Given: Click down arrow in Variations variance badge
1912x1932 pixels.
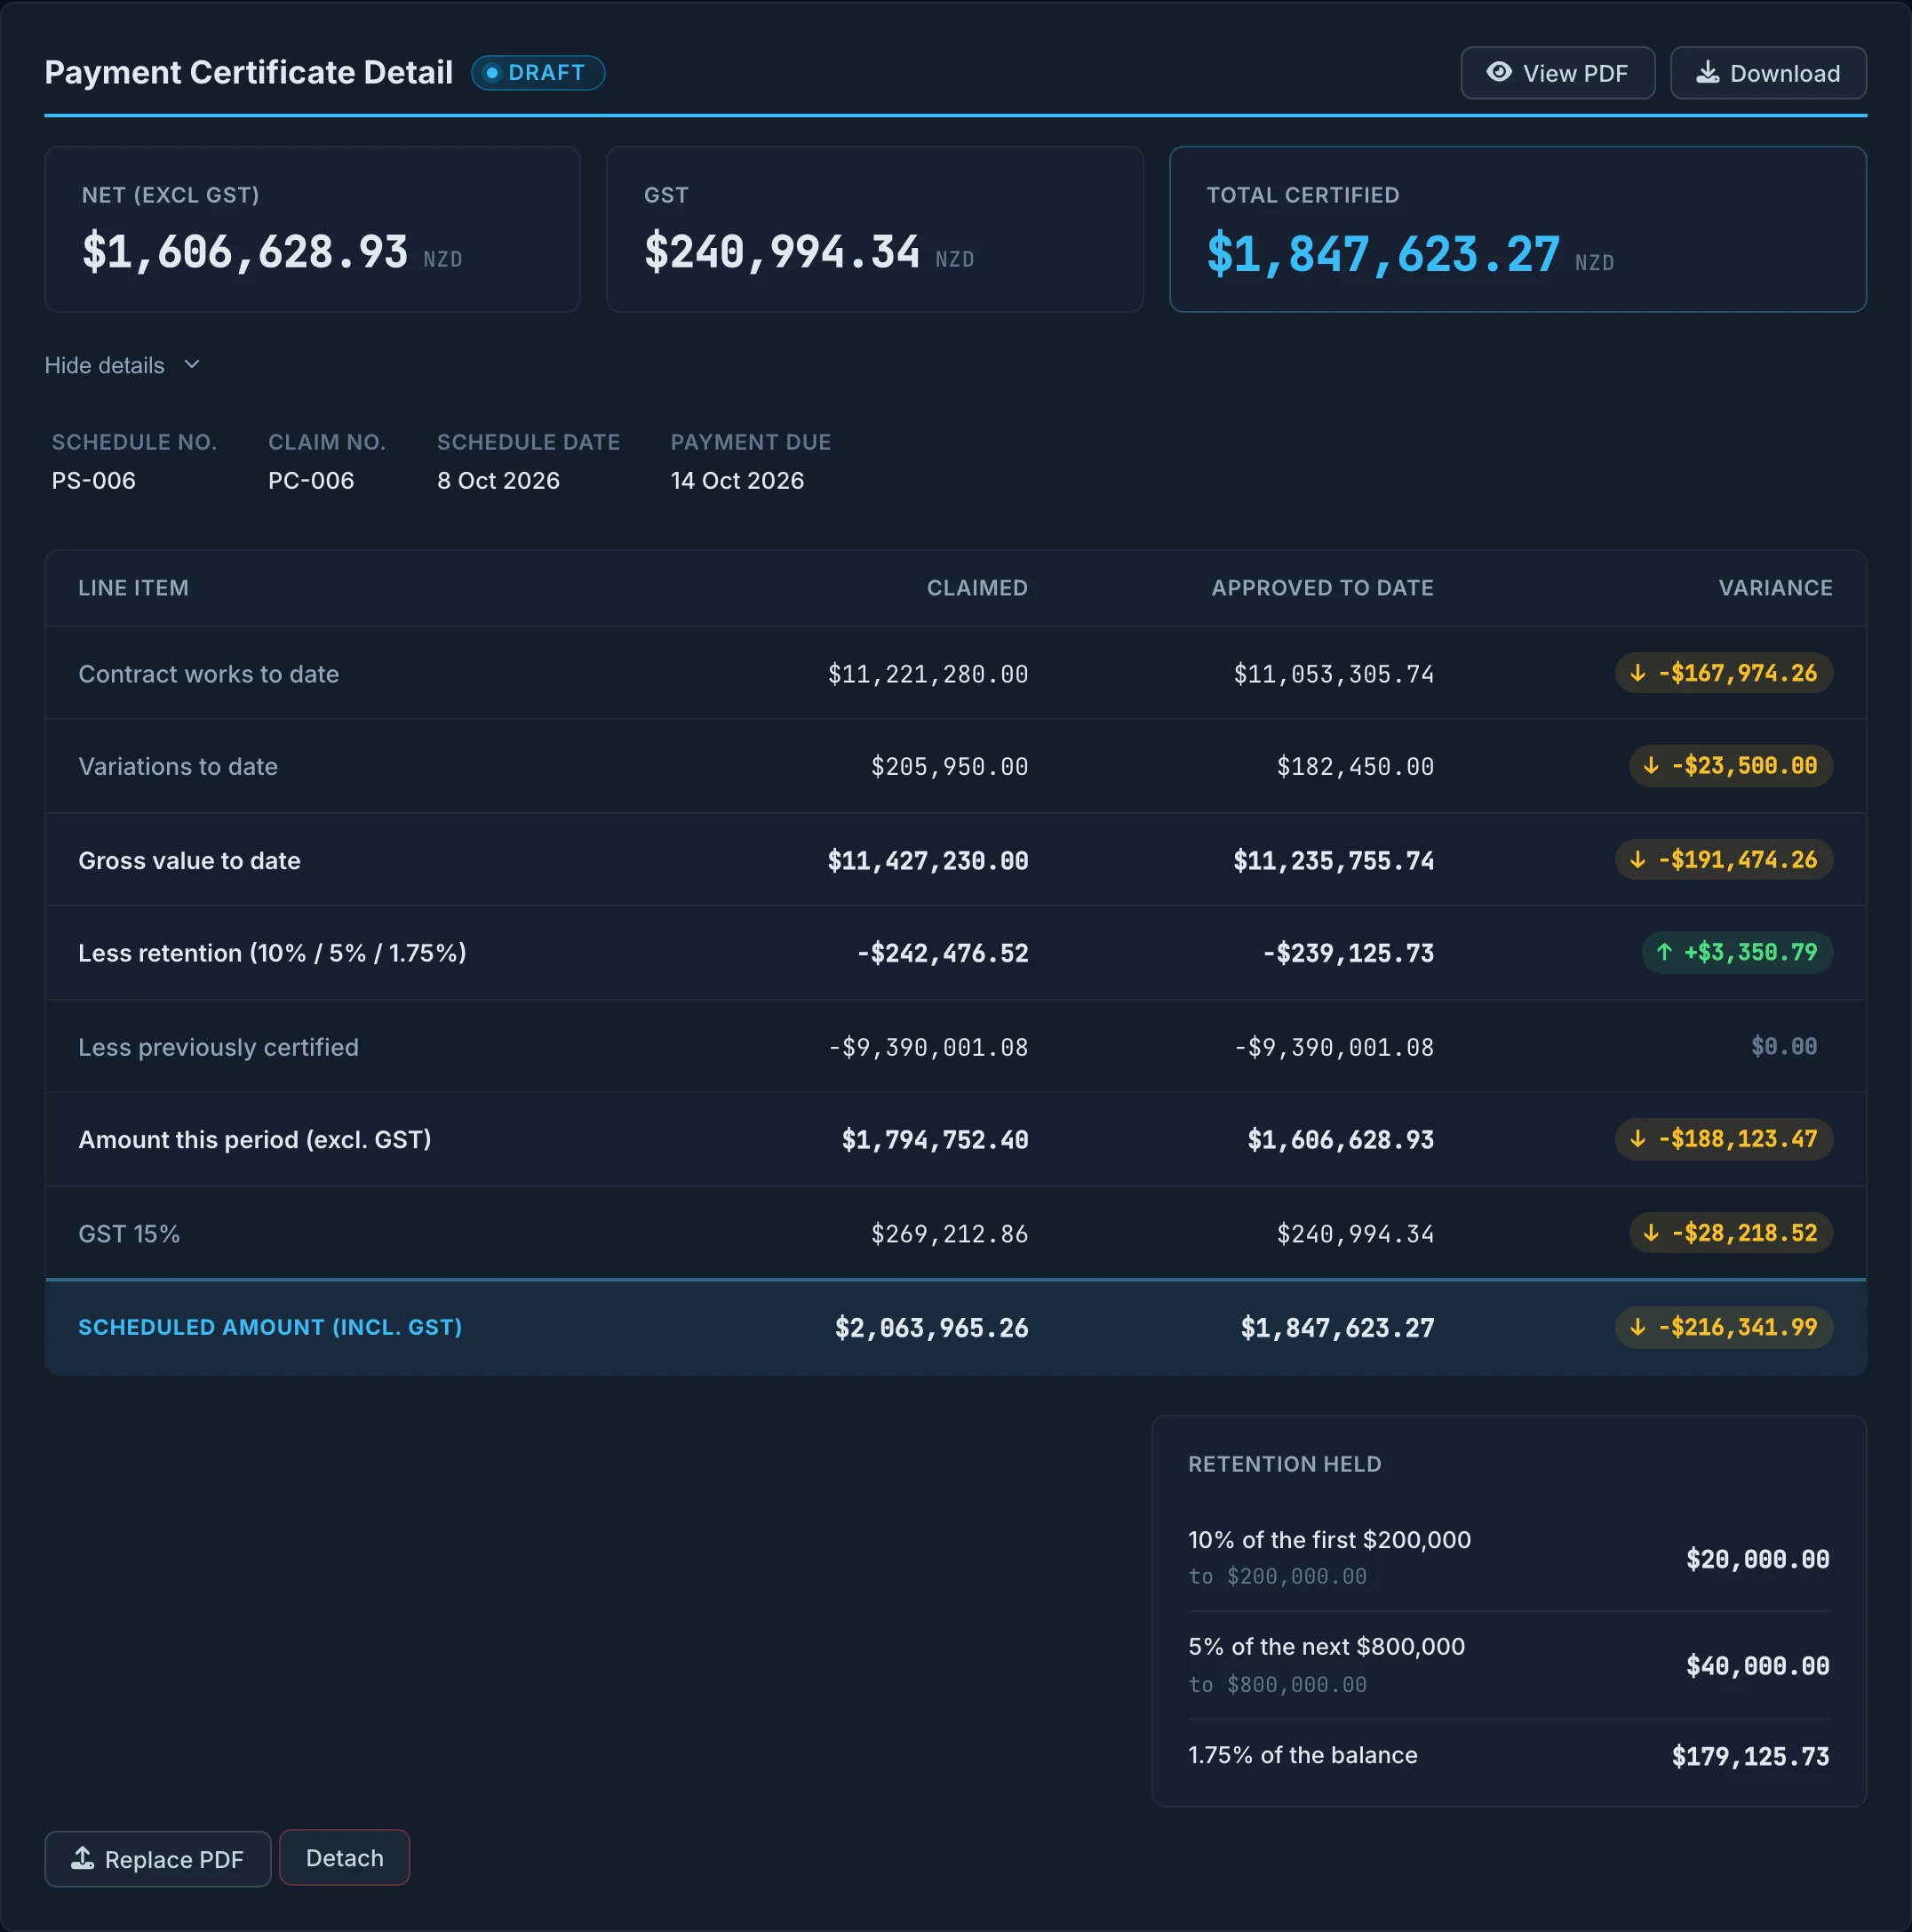Looking at the screenshot, I should pos(1651,766).
